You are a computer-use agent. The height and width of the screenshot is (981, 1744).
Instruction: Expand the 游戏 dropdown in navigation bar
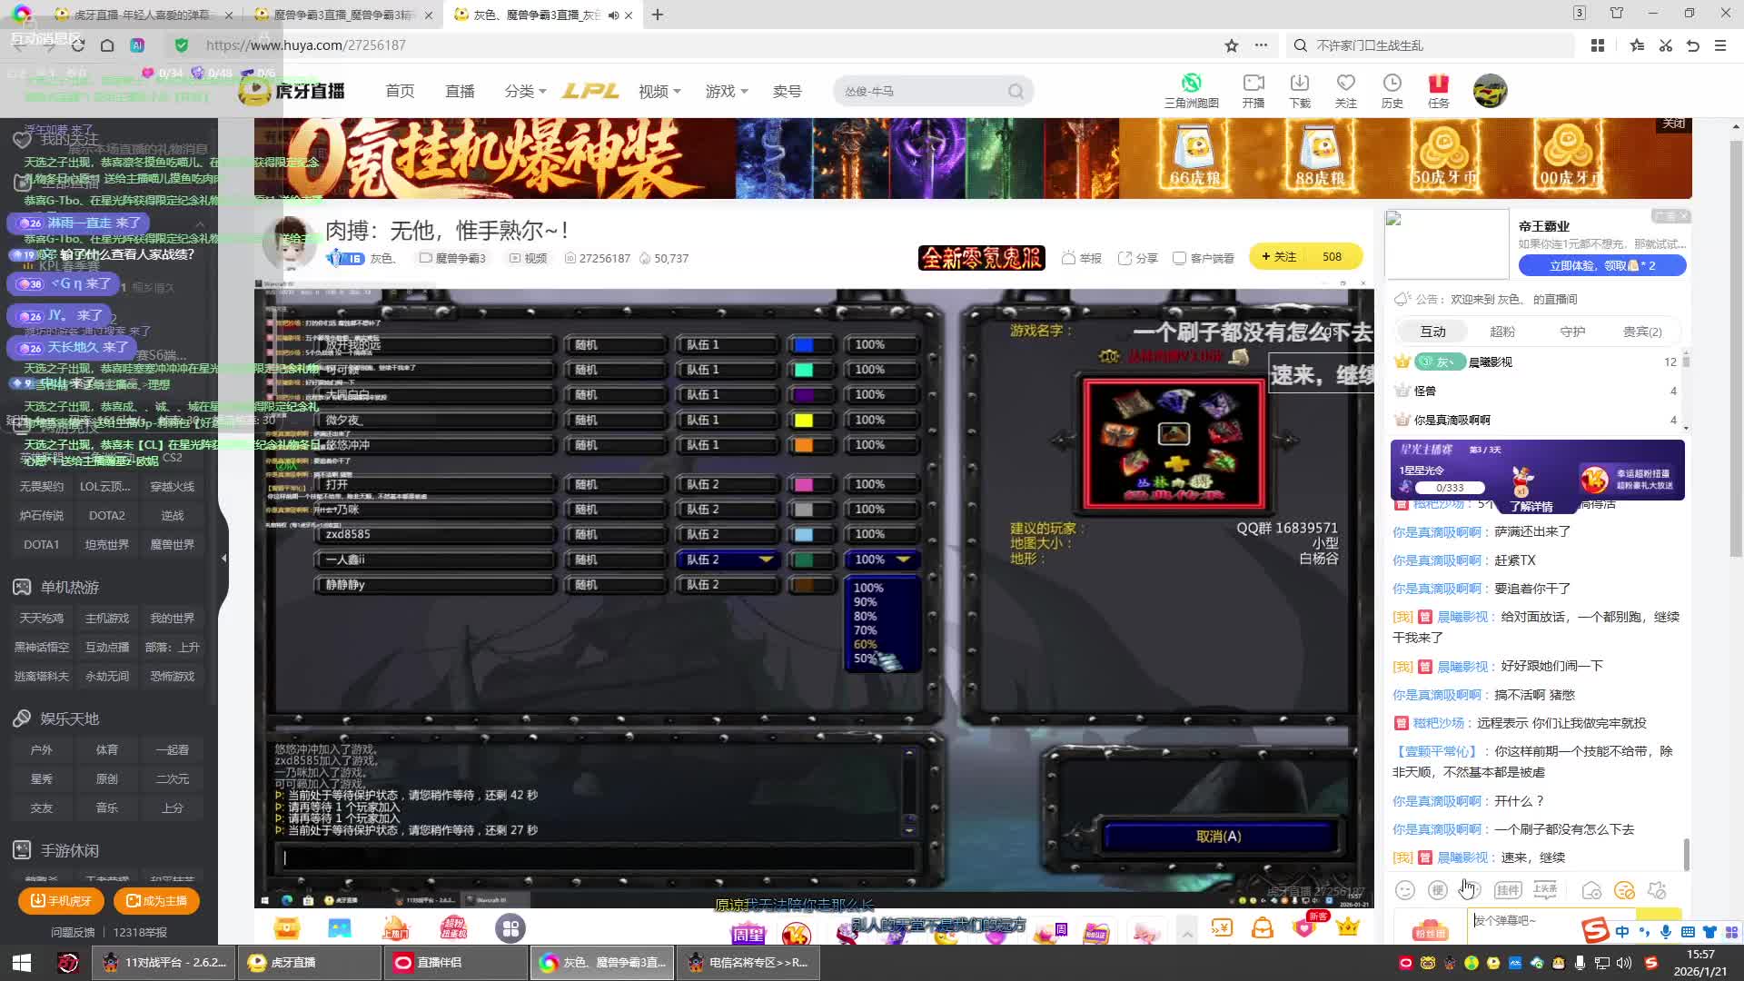pyautogui.click(x=727, y=91)
